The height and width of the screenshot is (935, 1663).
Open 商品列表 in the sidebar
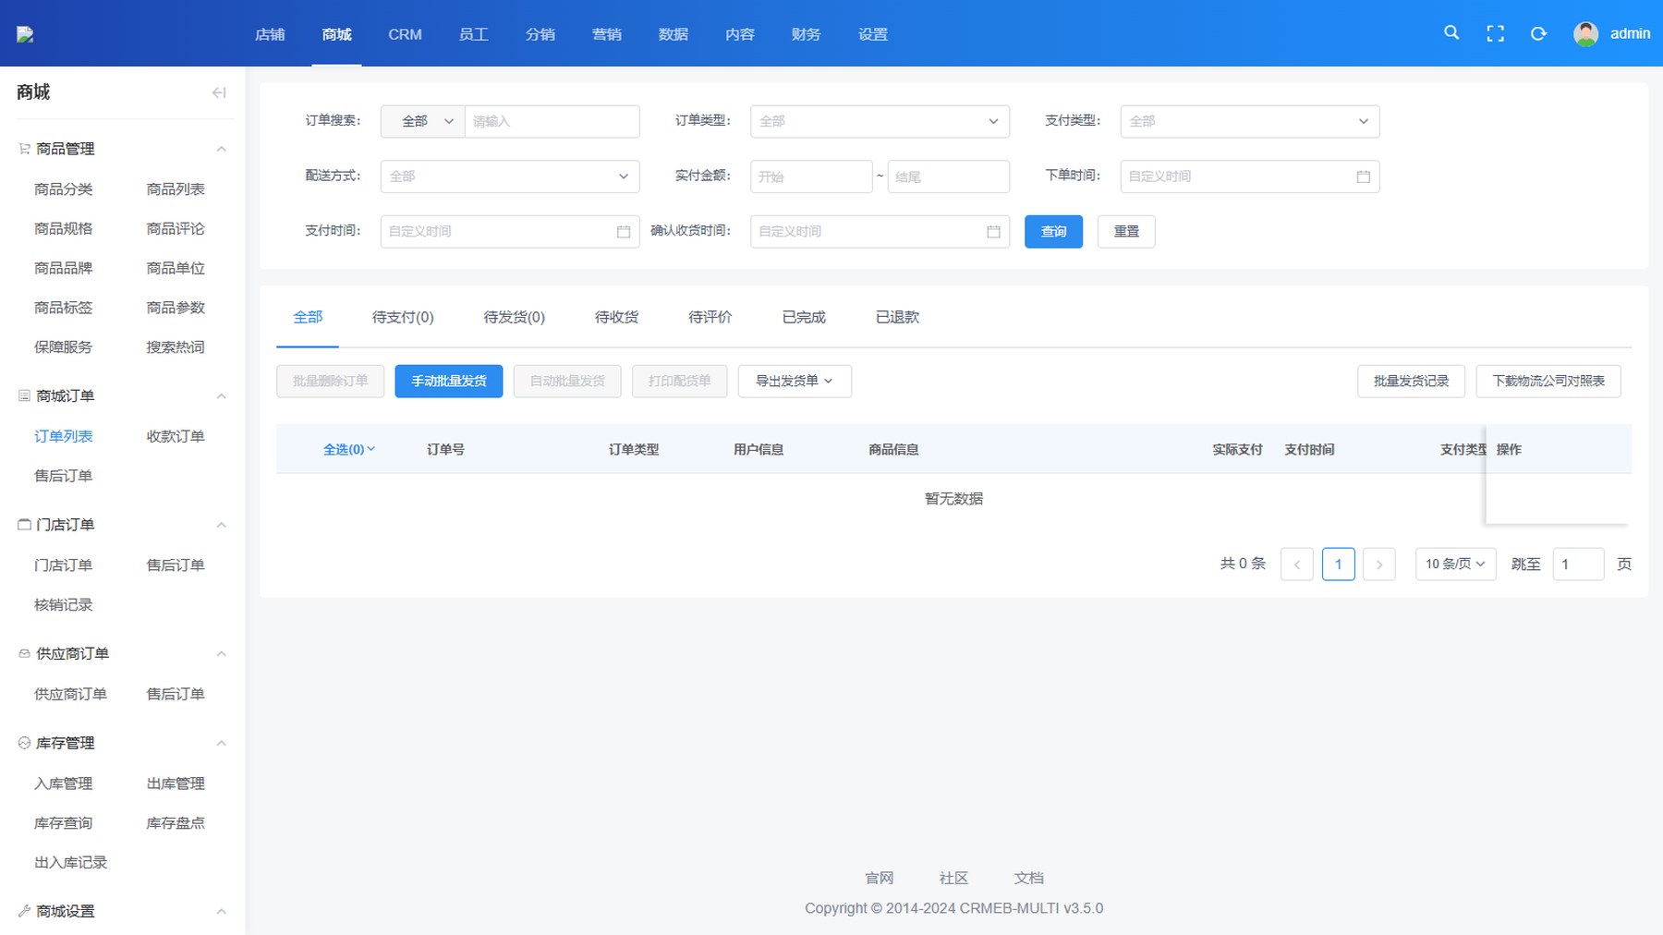(176, 189)
